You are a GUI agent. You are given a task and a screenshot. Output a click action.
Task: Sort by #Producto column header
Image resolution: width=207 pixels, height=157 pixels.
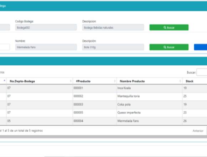pyautogui.click(x=95, y=81)
